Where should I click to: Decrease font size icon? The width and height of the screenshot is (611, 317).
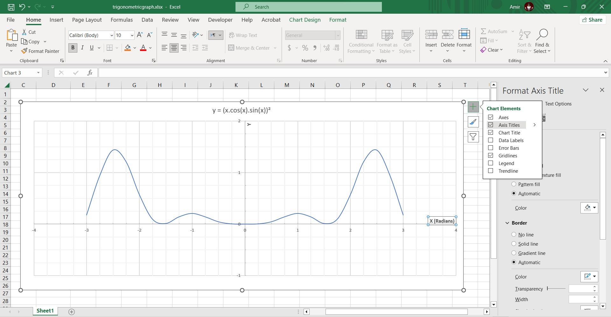(x=150, y=35)
